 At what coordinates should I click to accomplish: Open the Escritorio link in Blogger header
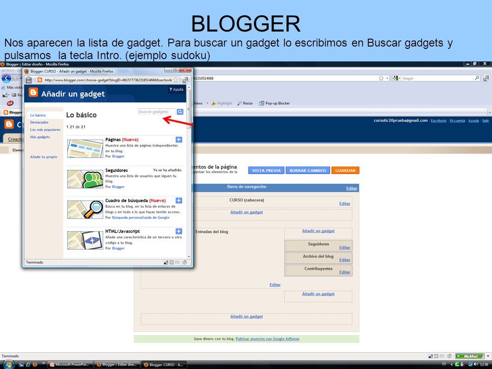pyautogui.click(x=439, y=121)
